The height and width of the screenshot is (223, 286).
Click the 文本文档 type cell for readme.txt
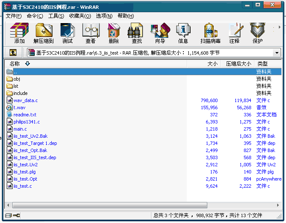[266, 115]
